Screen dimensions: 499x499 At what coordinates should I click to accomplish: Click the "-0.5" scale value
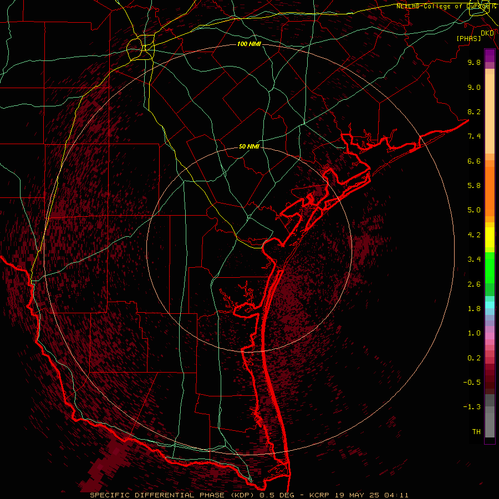tap(472, 383)
